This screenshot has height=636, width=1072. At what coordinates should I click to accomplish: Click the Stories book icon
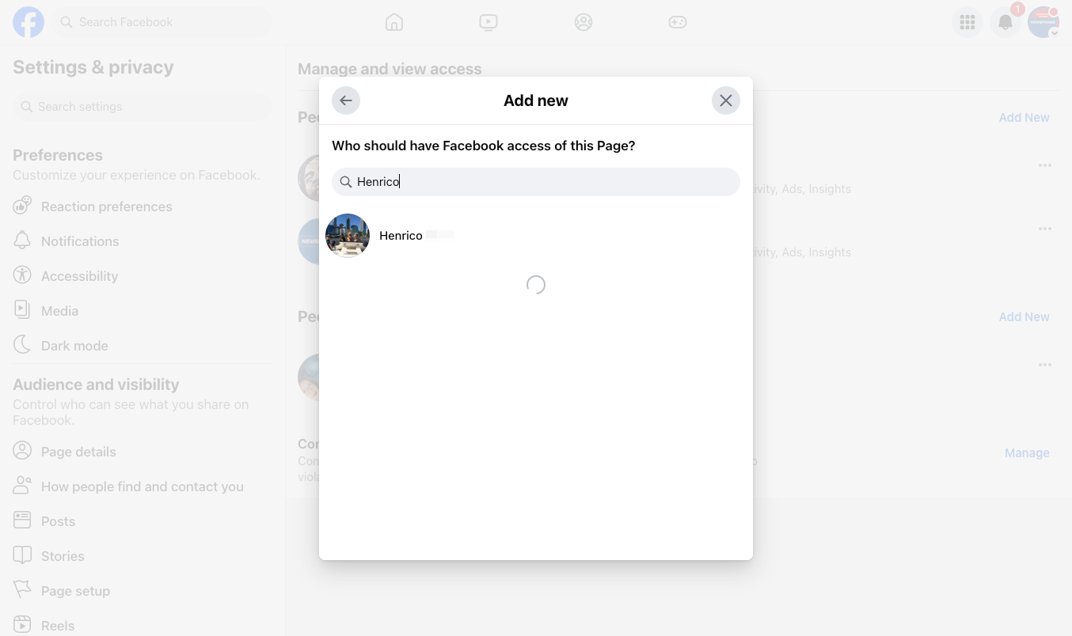[x=22, y=555]
